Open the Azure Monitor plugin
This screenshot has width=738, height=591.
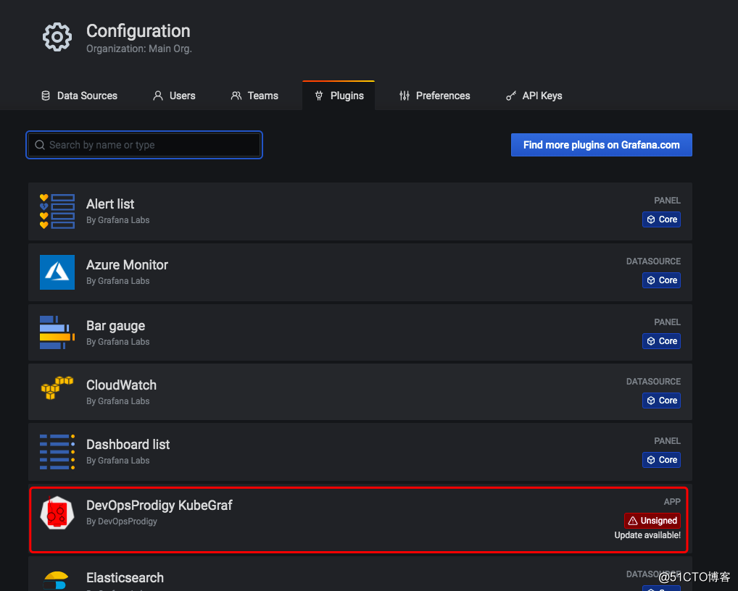click(x=360, y=272)
